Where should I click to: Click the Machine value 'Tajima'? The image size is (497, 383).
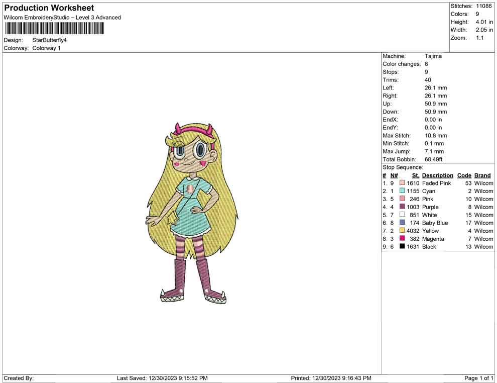[x=433, y=56]
